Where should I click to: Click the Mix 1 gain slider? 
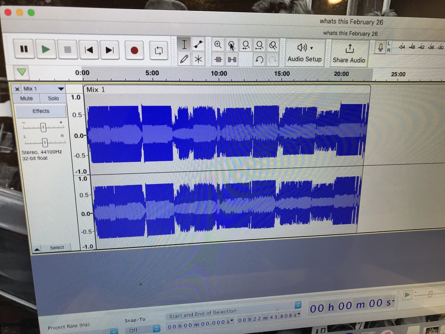click(x=43, y=127)
